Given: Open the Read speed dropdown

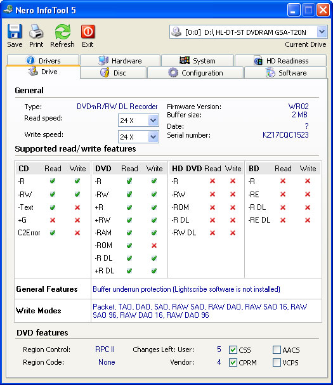Looking at the screenshot, I should 153,121.
